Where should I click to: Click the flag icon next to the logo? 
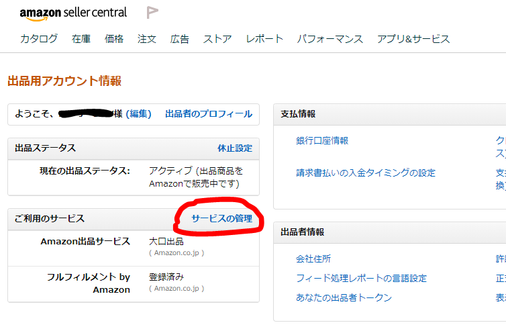tap(152, 12)
